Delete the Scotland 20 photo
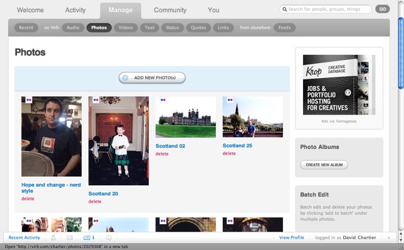Image resolution: width=404 pixels, height=250 pixels. [x=95, y=202]
